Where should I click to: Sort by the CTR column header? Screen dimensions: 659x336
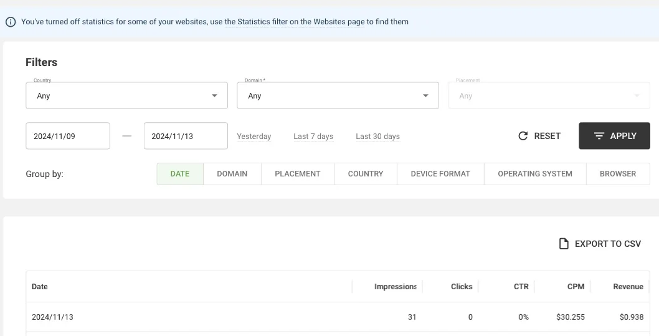pyautogui.click(x=521, y=286)
